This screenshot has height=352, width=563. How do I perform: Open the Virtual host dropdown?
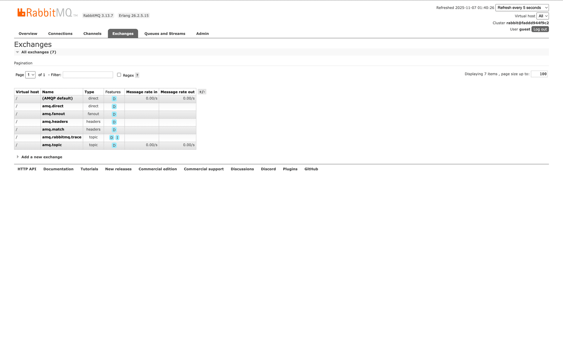[543, 16]
